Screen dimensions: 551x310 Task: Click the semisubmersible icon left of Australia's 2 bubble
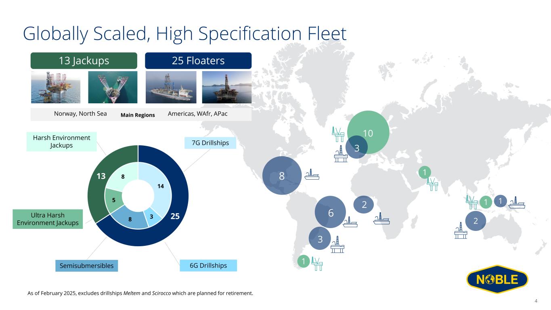coord(461,230)
